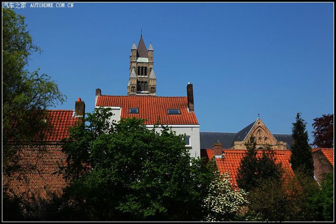Select the left skylight on the red roof

pyautogui.click(x=133, y=111)
